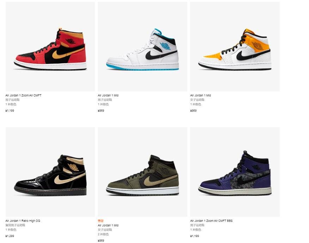This screenshot has height=243, width=309.
Task: Click the ¥1,199 price of Zoom Air CMFT BBS
Action: [x=195, y=236]
